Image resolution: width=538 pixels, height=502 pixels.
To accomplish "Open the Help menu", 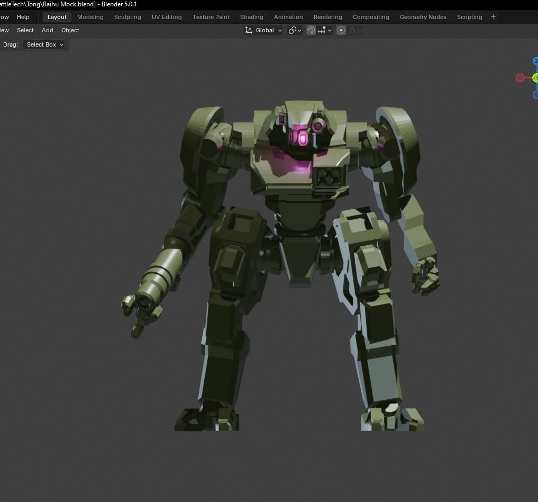I will coord(23,17).
